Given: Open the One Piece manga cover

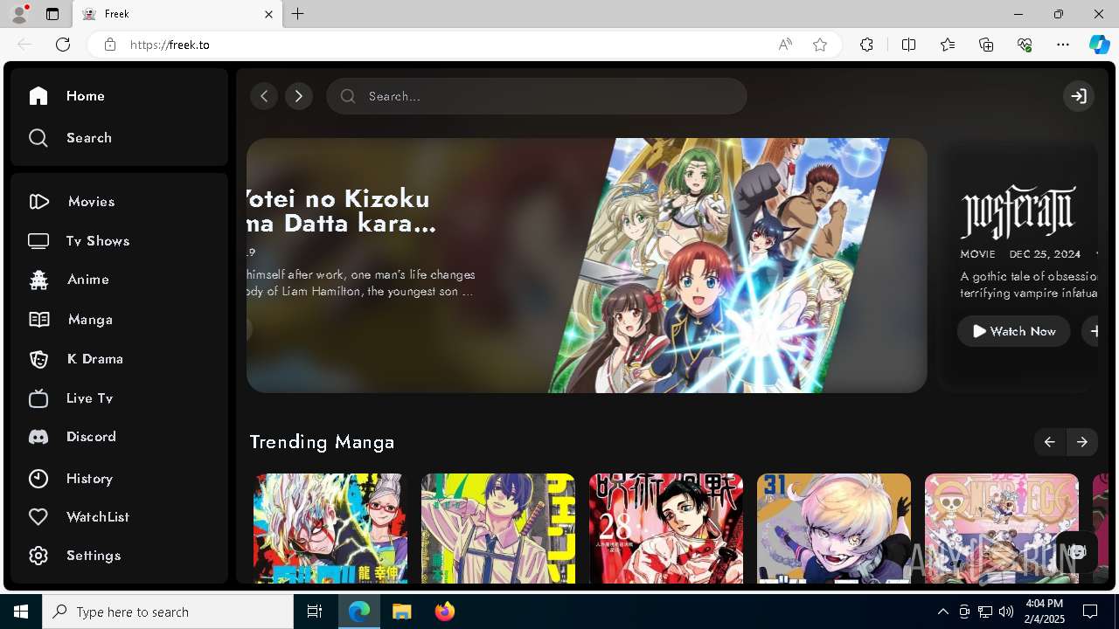Looking at the screenshot, I should tap(1002, 529).
